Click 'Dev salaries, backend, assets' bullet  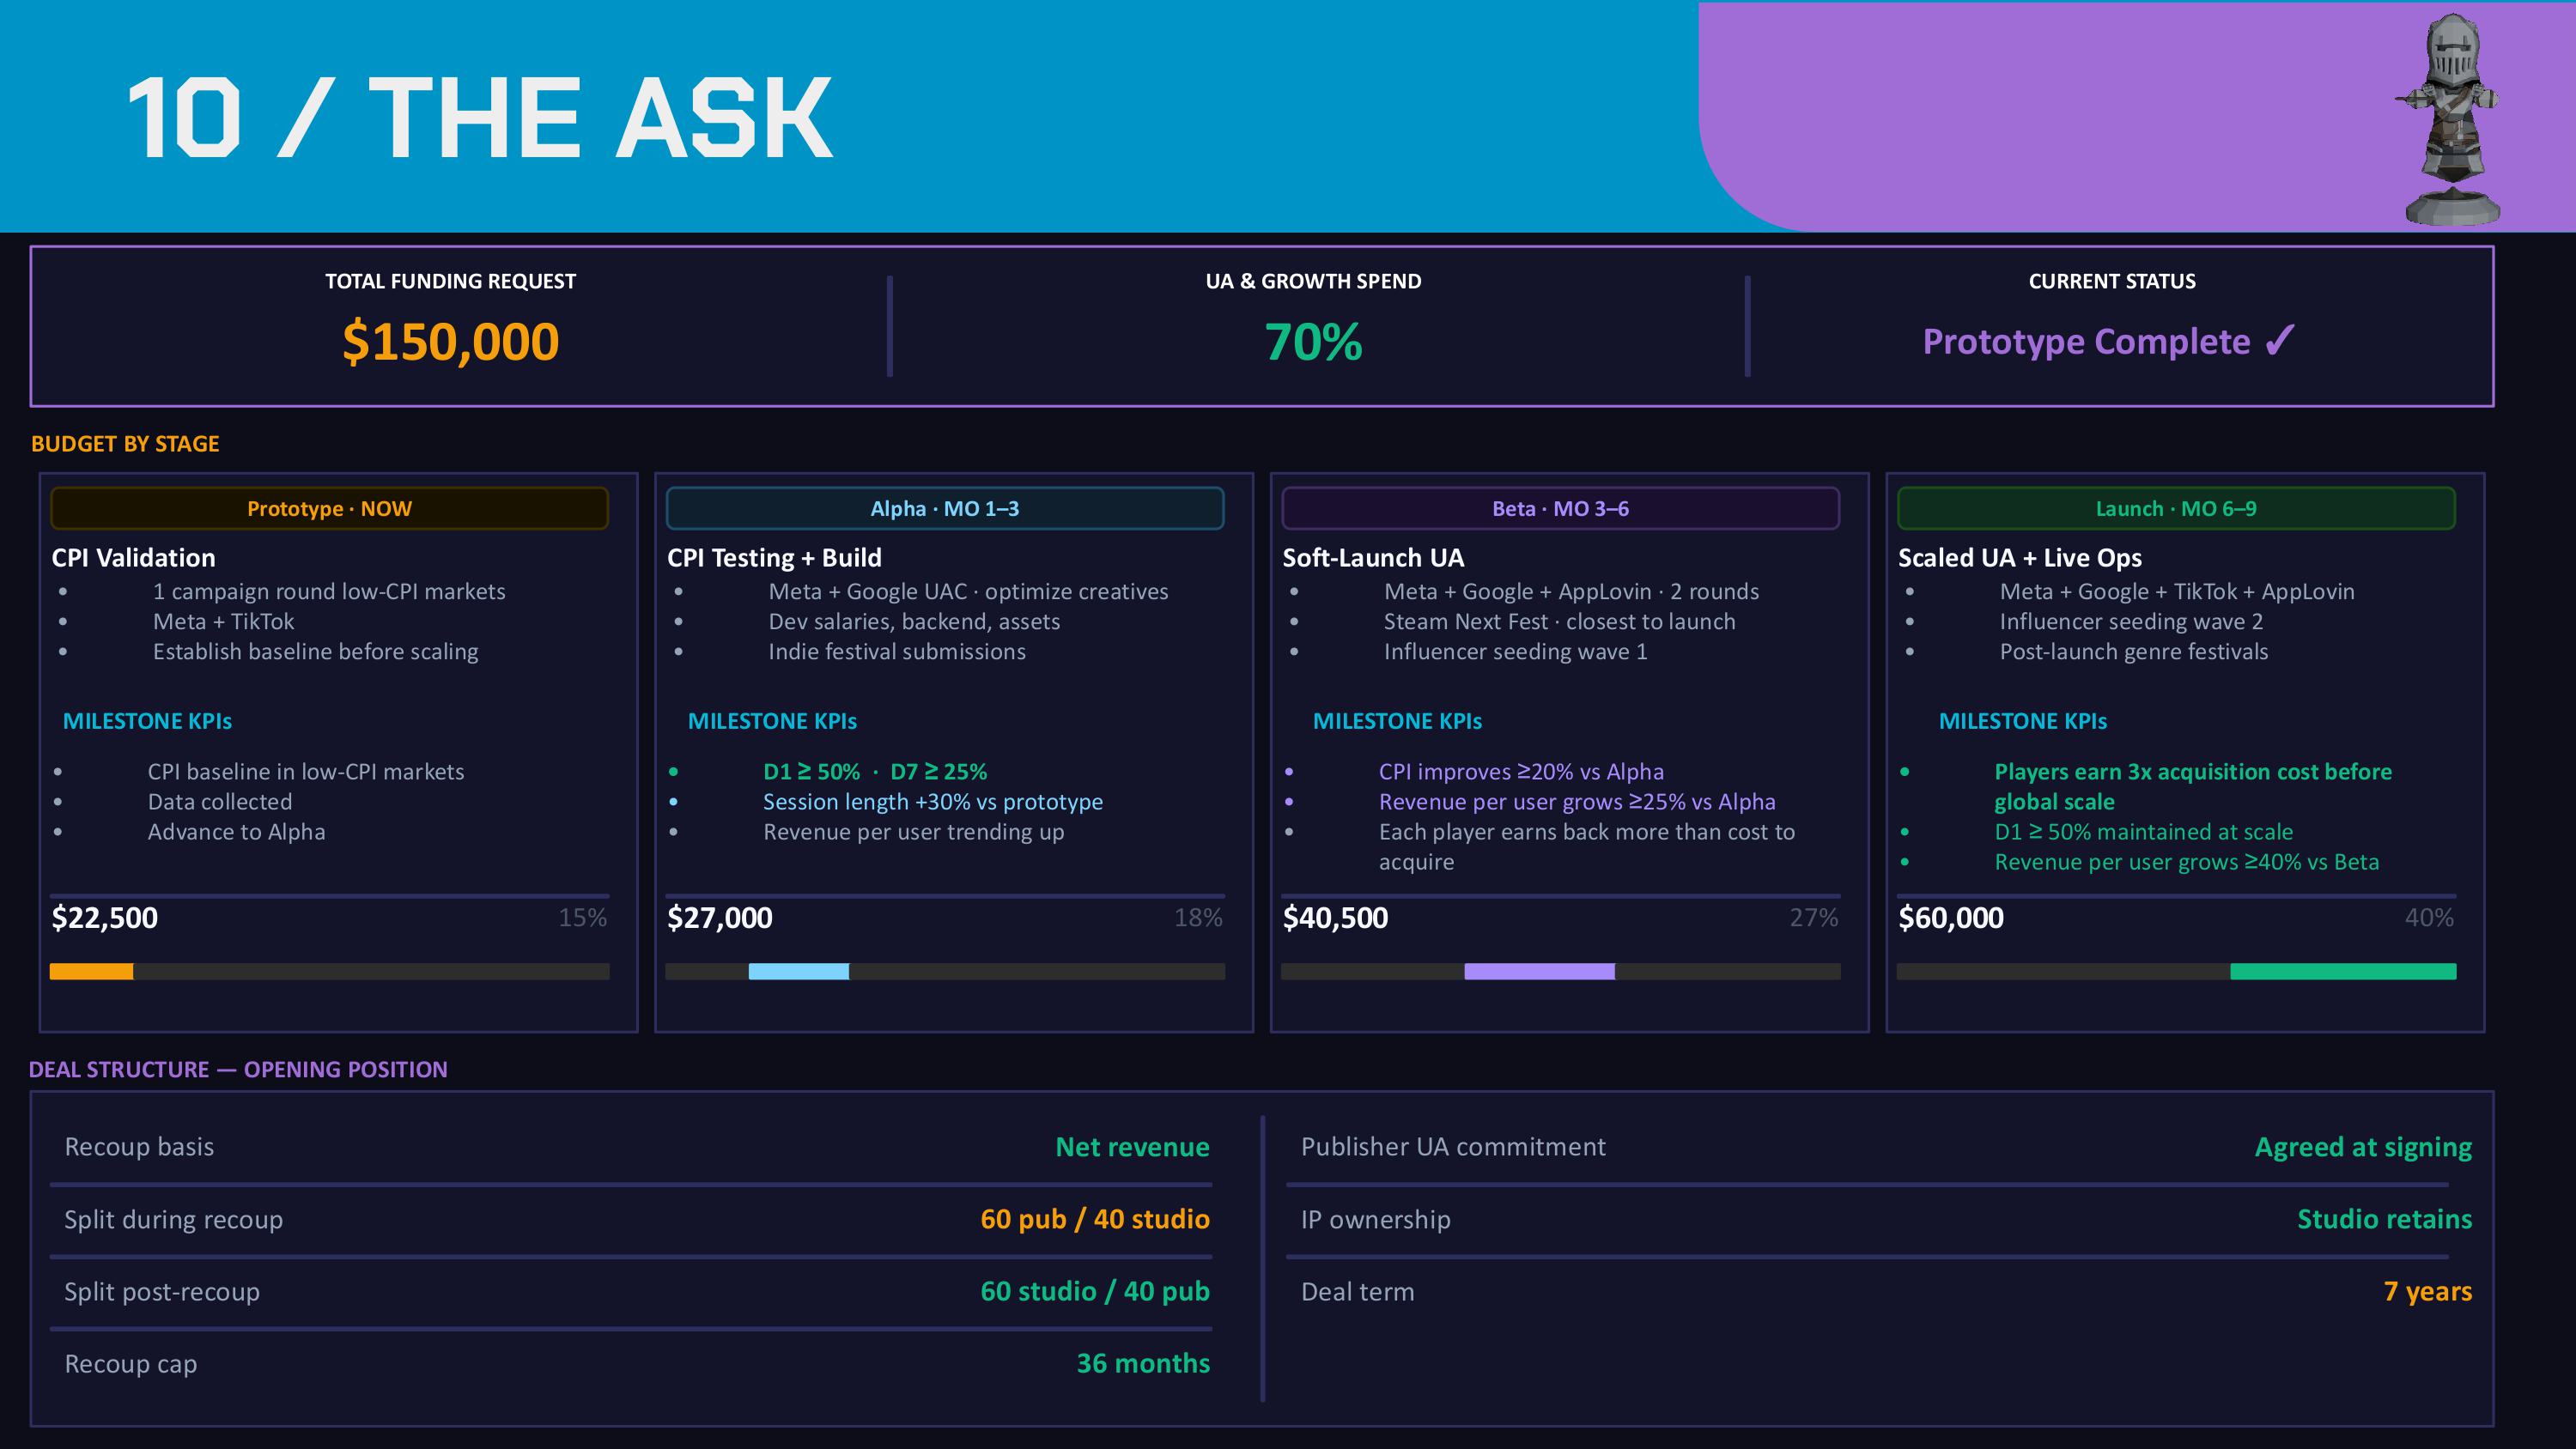[x=914, y=621]
